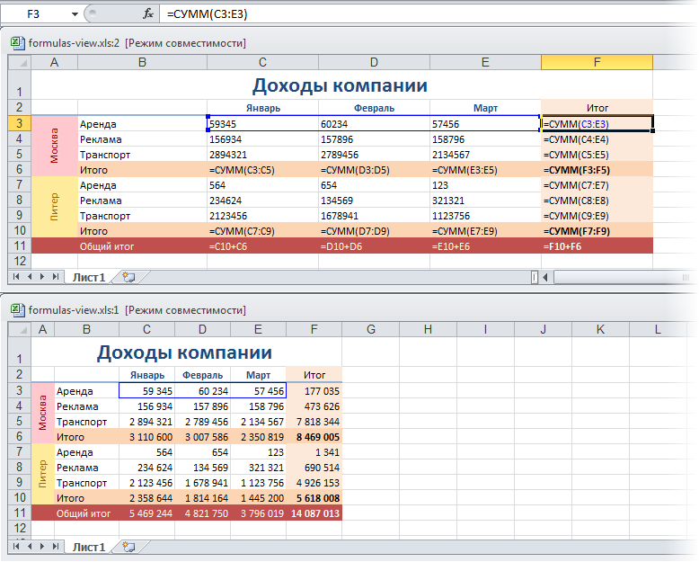This screenshot has width=699, height=562.
Task: Click horizontal scroll left arrow in top window
Action: pyautogui.click(x=545, y=278)
